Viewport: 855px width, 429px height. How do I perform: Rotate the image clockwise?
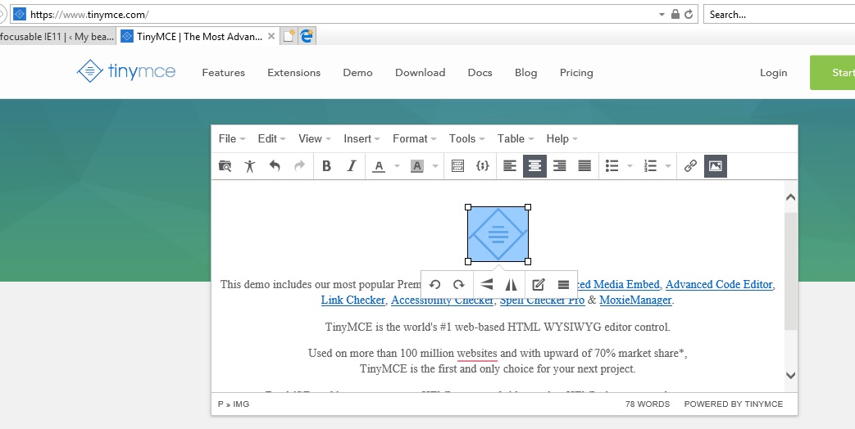[458, 284]
